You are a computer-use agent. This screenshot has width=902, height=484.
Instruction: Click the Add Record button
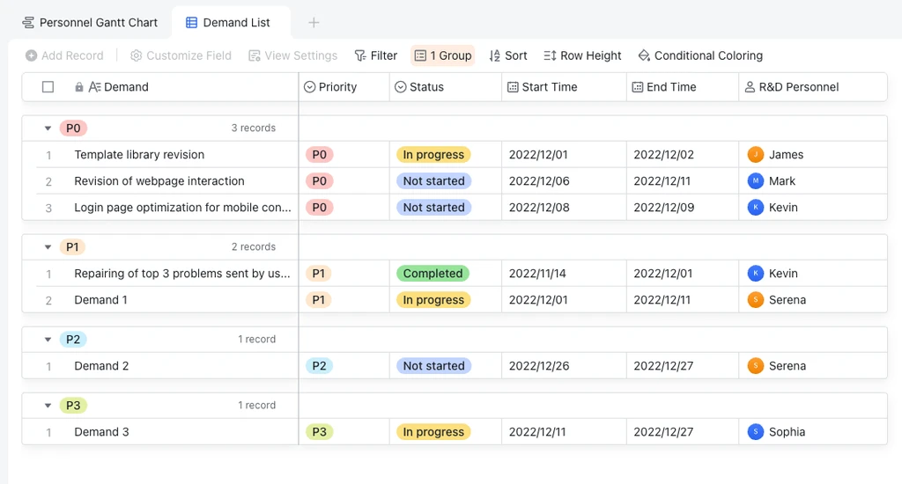point(64,55)
